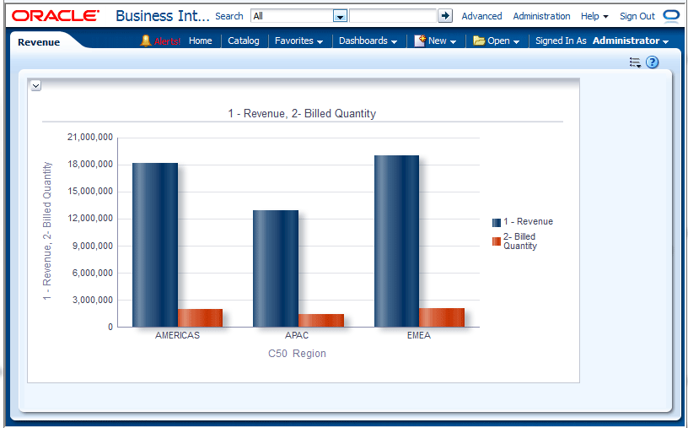Click the blue help question mark icon

652,62
